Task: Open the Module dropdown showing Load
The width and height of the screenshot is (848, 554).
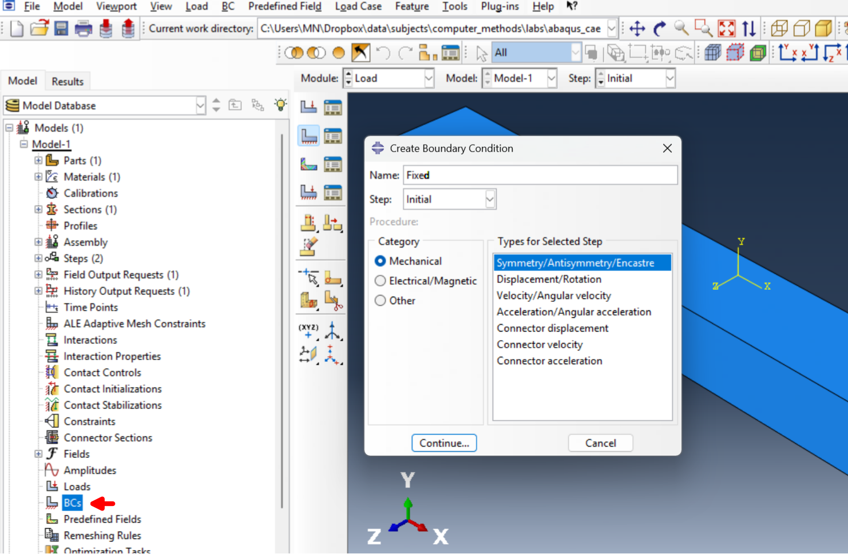Action: click(x=429, y=78)
